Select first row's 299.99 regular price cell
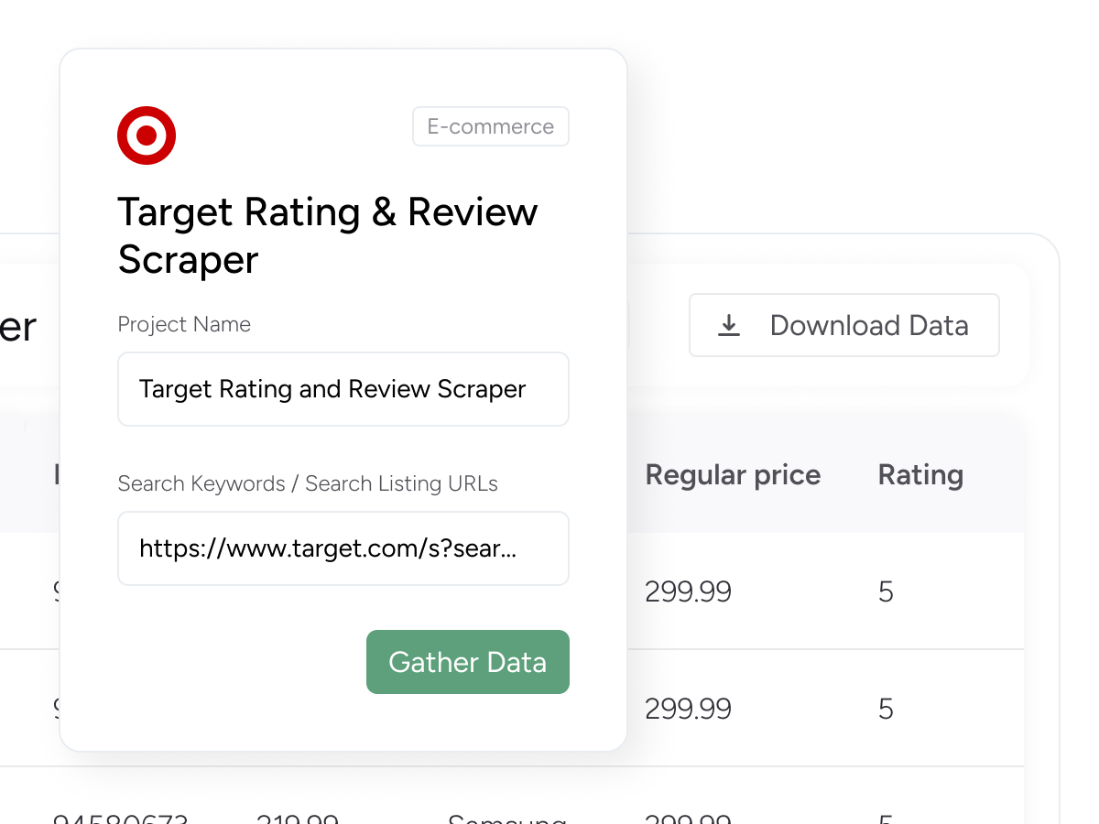 click(x=688, y=592)
